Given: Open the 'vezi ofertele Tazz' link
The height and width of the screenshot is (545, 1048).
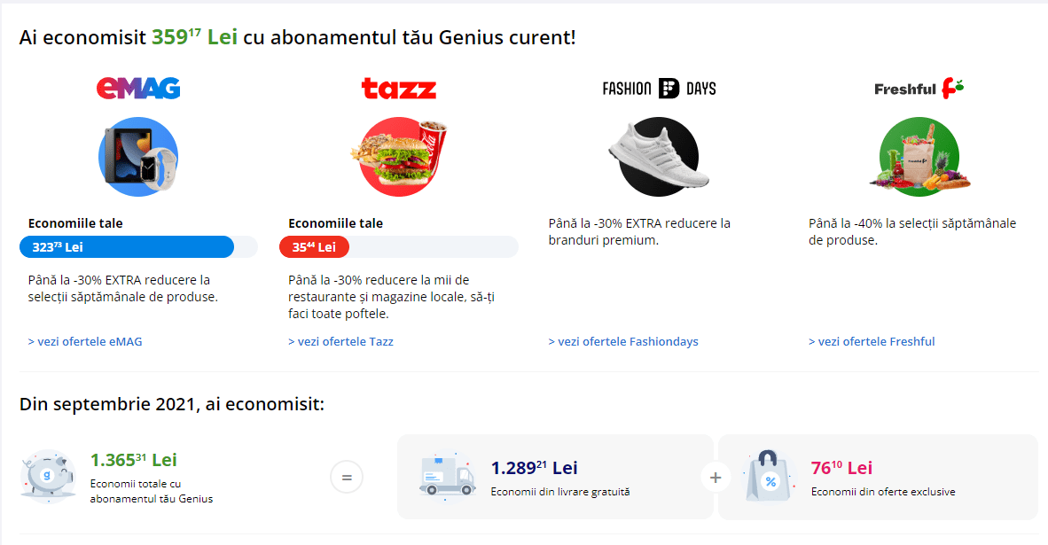Looking at the screenshot, I should [340, 341].
